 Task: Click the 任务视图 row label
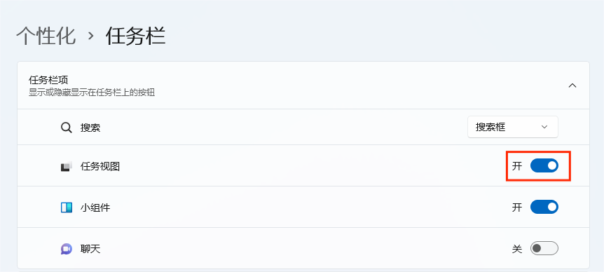(100, 166)
